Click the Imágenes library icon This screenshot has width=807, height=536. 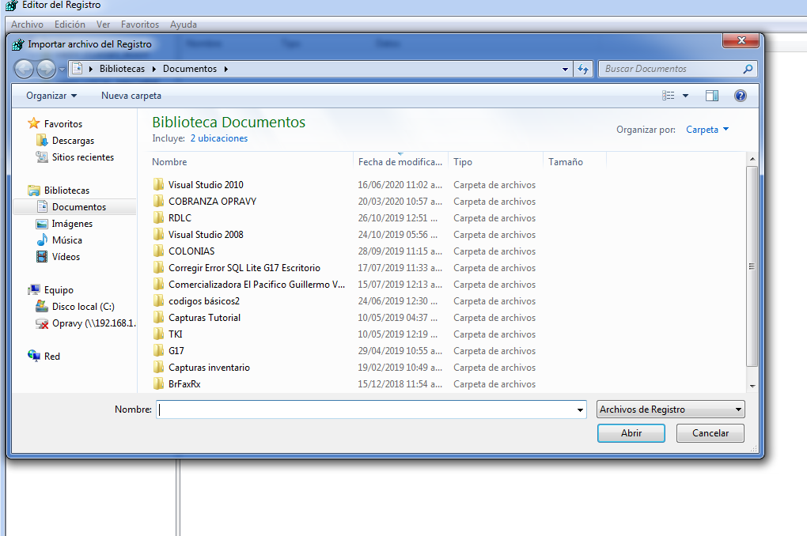(42, 224)
